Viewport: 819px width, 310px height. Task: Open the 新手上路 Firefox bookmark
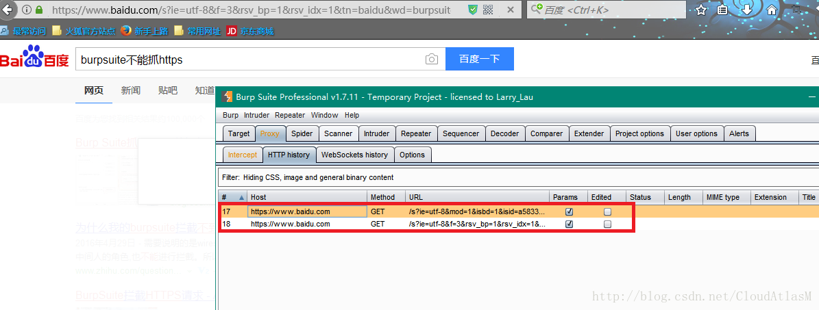[x=144, y=31]
